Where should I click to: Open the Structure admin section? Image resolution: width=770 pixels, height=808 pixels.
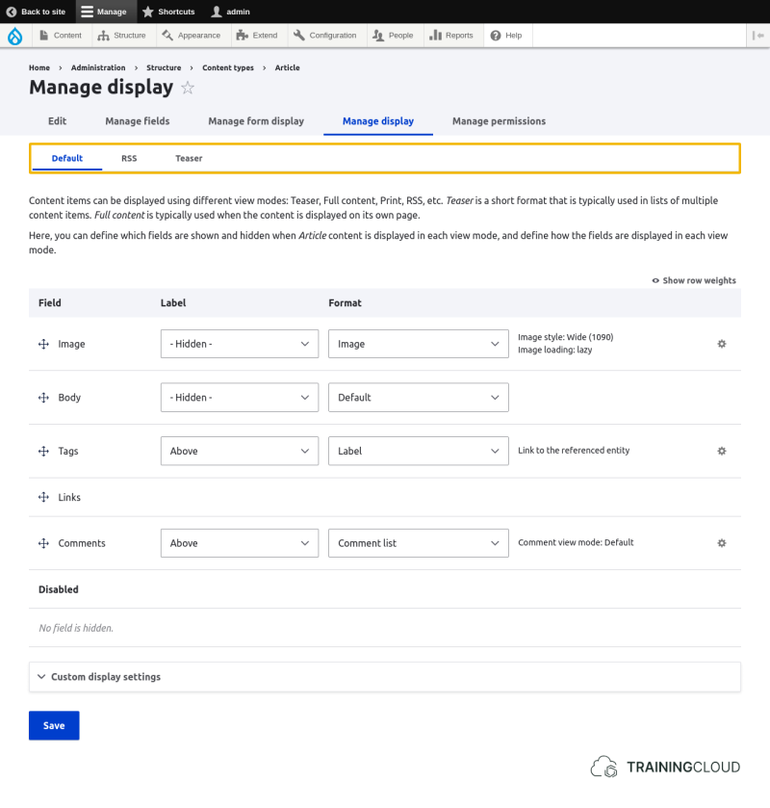pos(121,36)
